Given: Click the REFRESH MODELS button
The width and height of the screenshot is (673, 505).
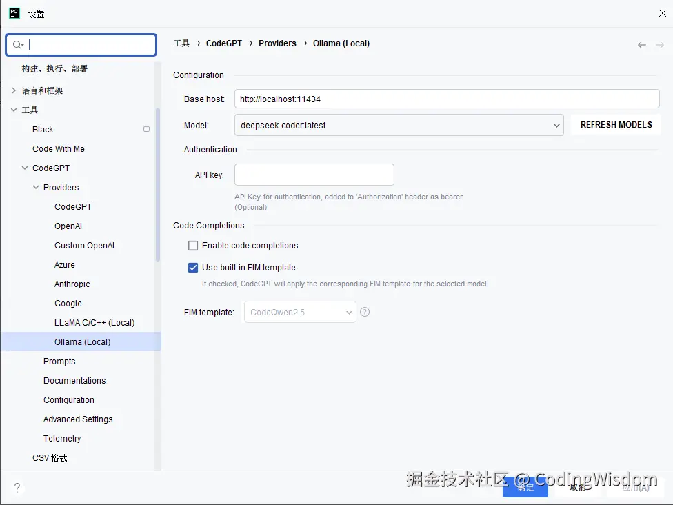Looking at the screenshot, I should 616,125.
